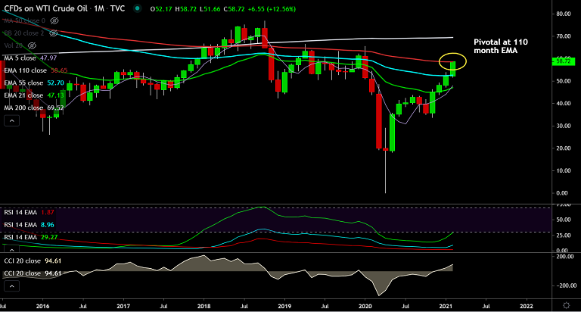Click the 2020 label on time axis
This screenshot has width=581, height=312.
click(365, 307)
